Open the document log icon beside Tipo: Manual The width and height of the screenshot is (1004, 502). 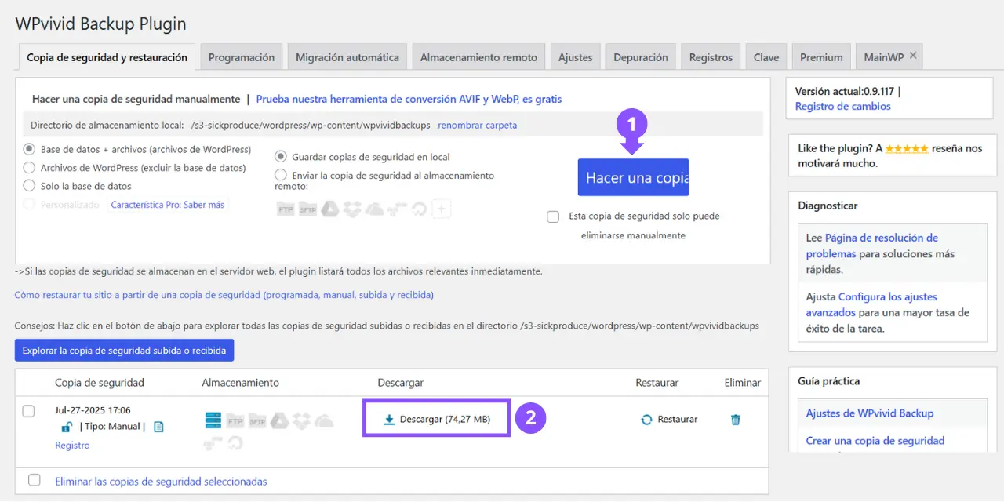(158, 427)
